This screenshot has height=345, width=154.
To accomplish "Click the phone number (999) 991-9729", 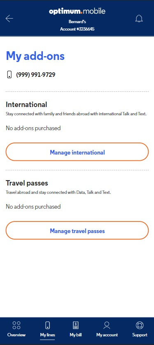I will pos(36,75).
